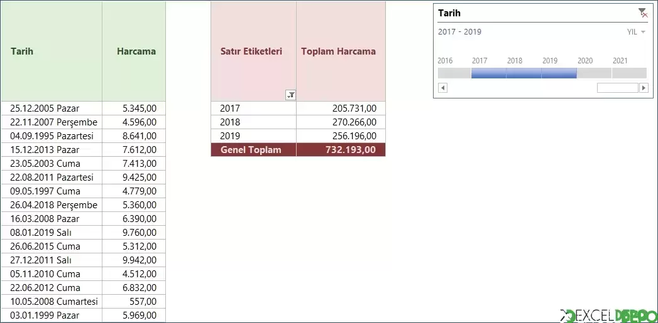The image size is (658, 323).
Task: Select the 23.05.2003 Cuma date cell
Action: click(51, 164)
